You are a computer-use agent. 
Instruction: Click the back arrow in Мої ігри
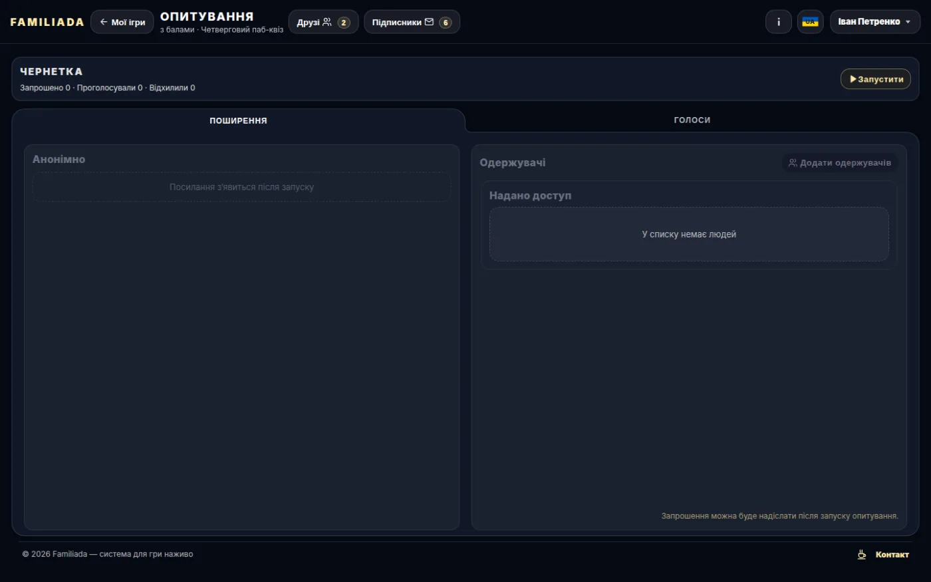104,22
